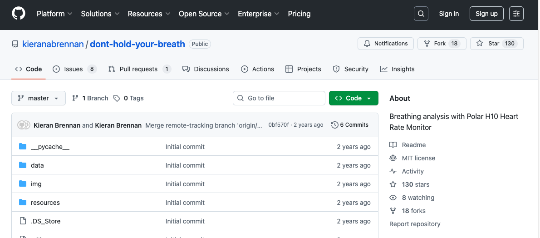Open the green Code dropdown
Viewport: 540px width, 238px height.
[x=353, y=98]
